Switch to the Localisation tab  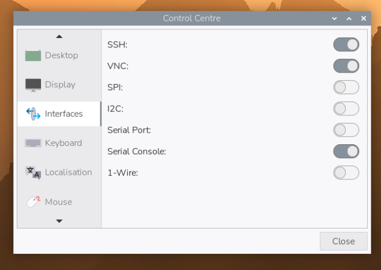pyautogui.click(x=68, y=172)
